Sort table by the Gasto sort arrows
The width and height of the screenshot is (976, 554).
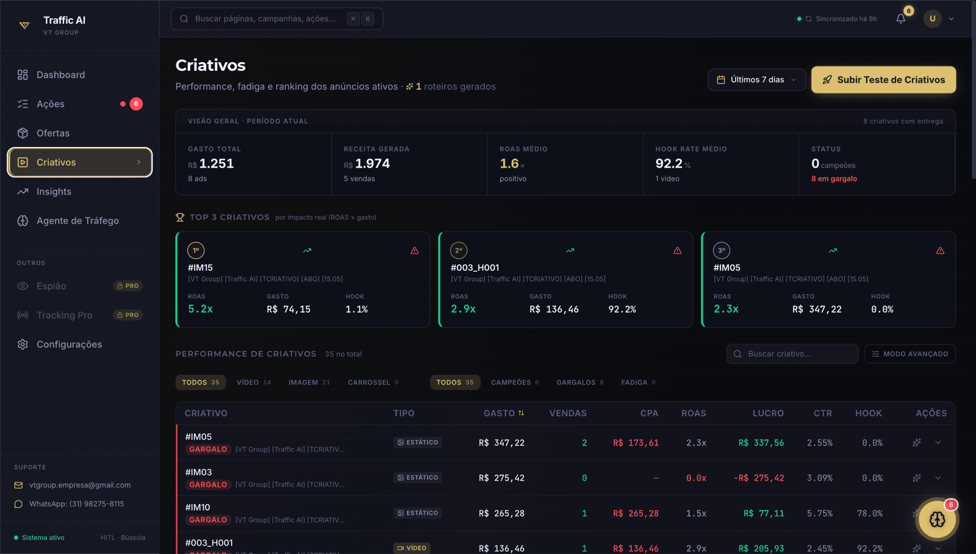tap(521, 413)
